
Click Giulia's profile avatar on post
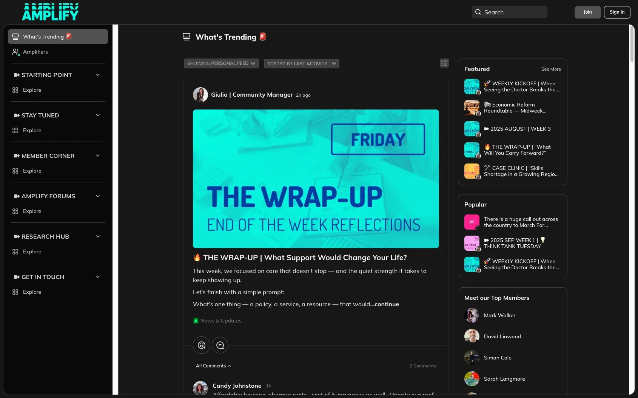pos(200,95)
